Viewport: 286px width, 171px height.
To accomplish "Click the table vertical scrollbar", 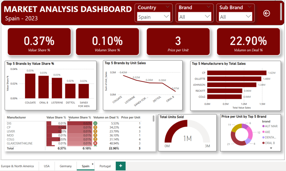I will [154, 119].
